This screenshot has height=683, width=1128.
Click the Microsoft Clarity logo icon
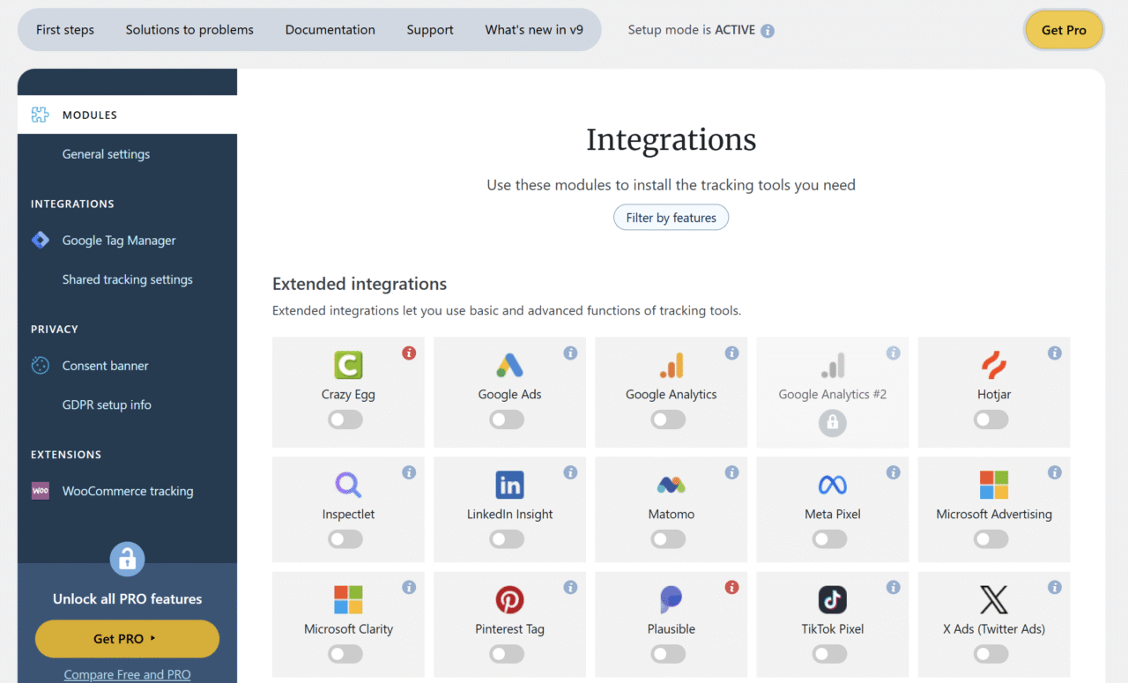pyautogui.click(x=348, y=599)
